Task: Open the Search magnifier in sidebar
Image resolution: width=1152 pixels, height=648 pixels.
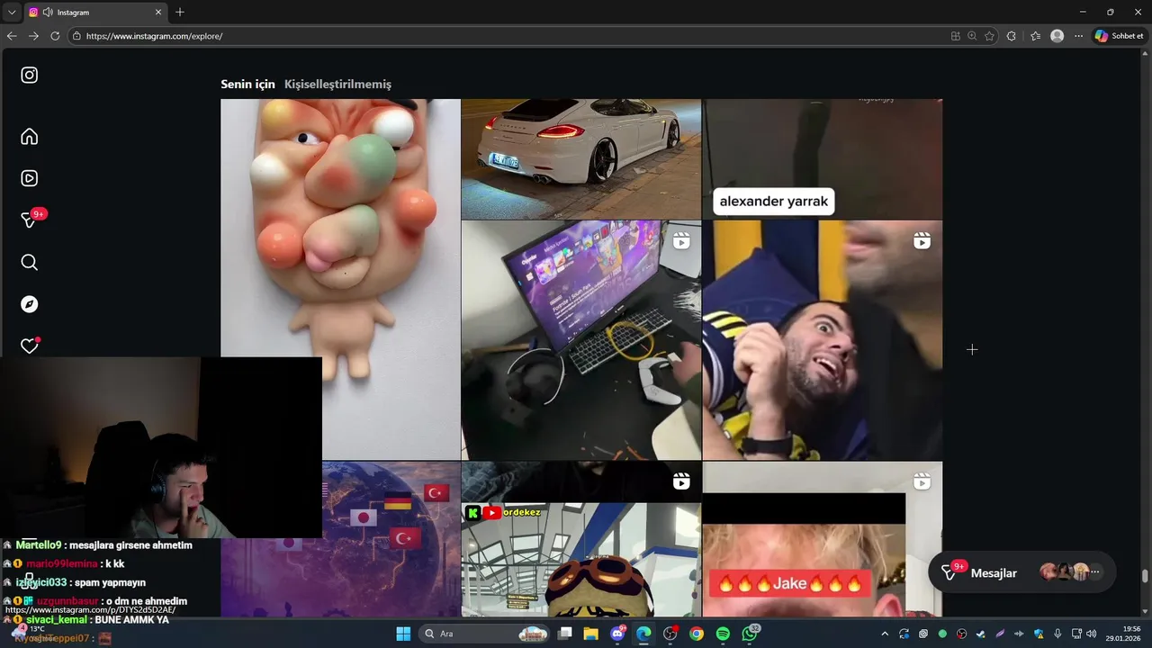Action: click(30, 262)
